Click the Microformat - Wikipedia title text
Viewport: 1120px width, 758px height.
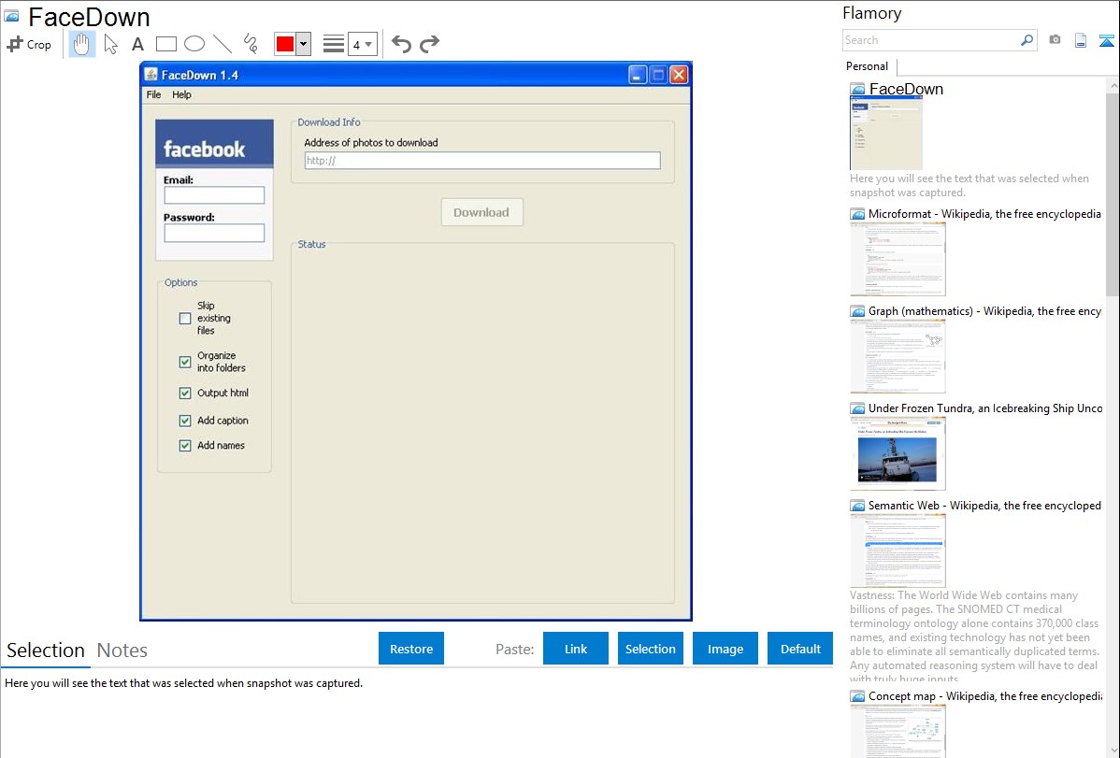984,214
